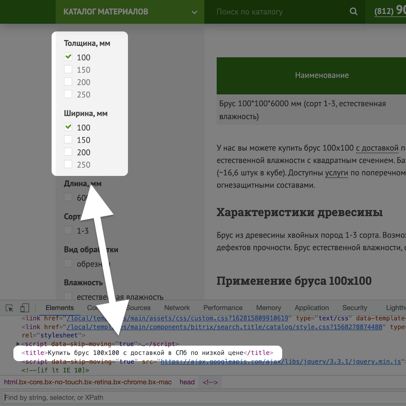Select the html.bx-core breadcrumb element
This screenshot has height=406, width=406.
[88, 382]
